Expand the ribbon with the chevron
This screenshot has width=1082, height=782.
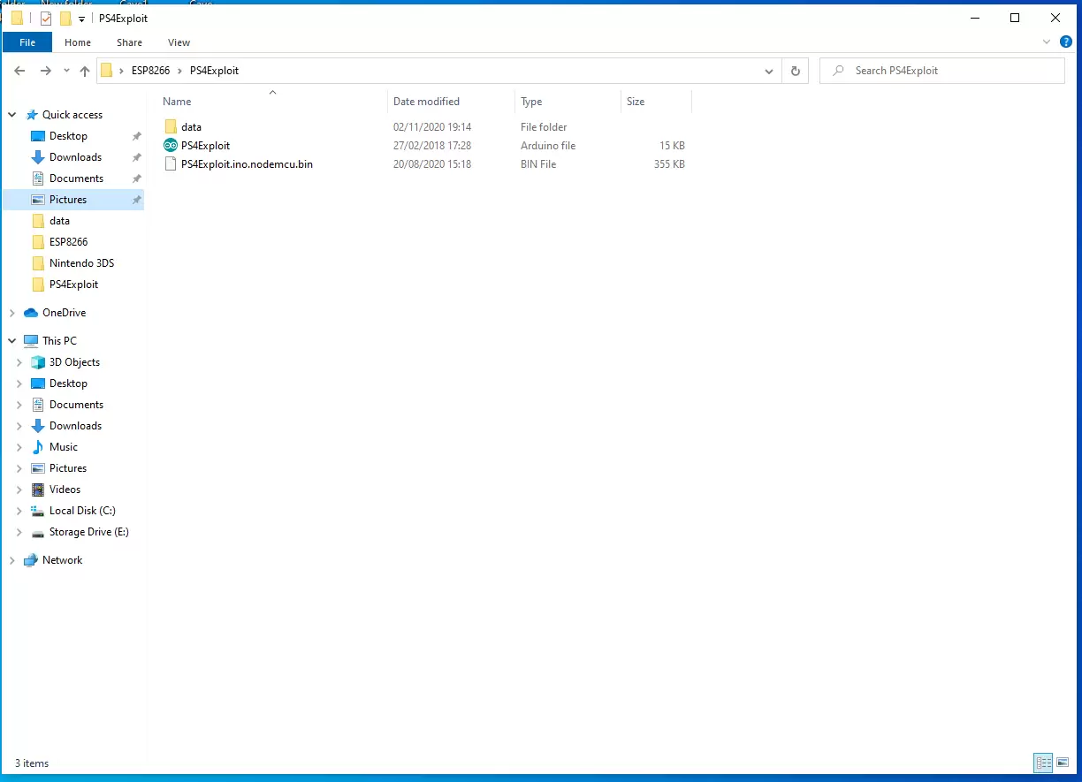pyautogui.click(x=1047, y=42)
